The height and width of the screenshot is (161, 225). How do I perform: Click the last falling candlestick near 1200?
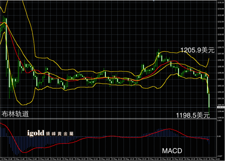(x=209, y=100)
